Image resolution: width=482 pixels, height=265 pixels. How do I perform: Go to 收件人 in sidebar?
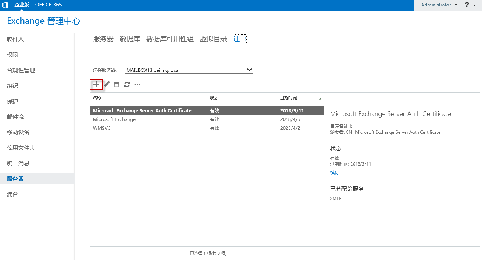[15, 39]
